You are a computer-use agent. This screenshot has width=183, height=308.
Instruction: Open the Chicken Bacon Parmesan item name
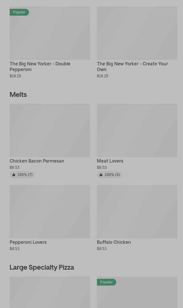[x=37, y=161]
